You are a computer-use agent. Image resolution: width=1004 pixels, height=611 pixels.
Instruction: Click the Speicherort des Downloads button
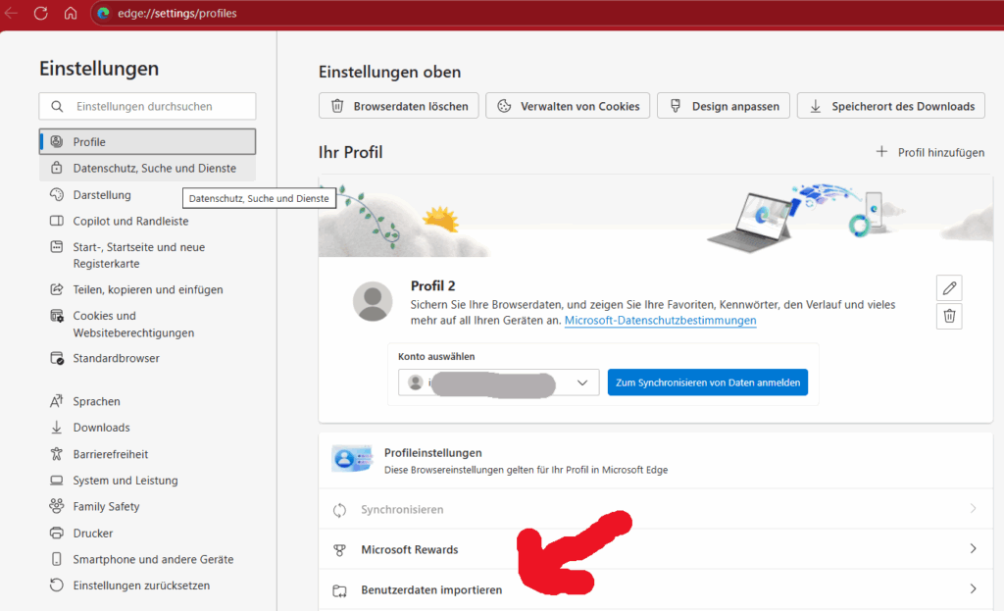click(x=890, y=106)
